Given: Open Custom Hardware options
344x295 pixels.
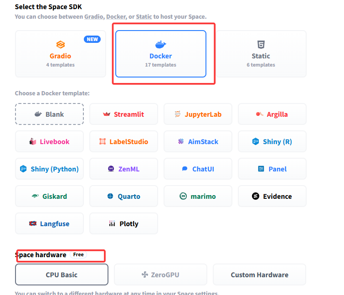Looking at the screenshot, I should tap(259, 275).
